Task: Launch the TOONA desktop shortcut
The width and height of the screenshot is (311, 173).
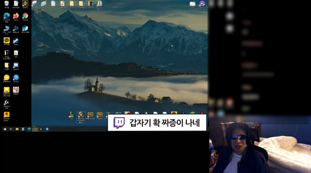Action: [16, 78]
